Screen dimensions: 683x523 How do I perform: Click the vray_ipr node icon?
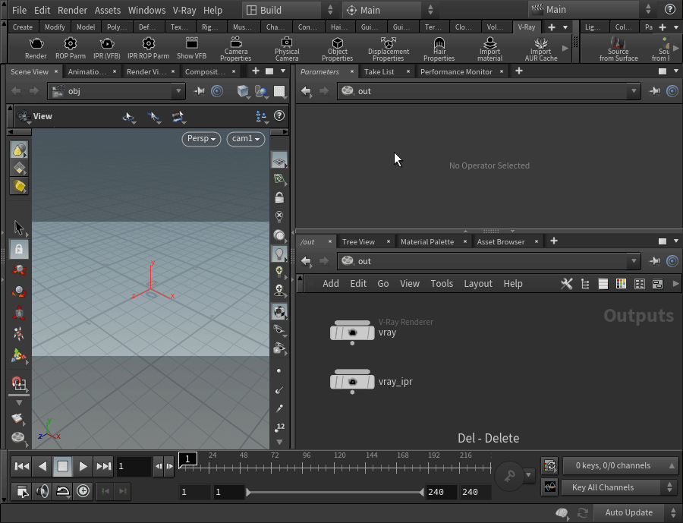352,382
